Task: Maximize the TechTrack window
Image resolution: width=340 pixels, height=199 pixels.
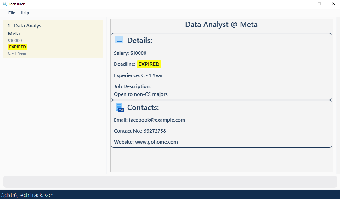Action: click(319, 4)
